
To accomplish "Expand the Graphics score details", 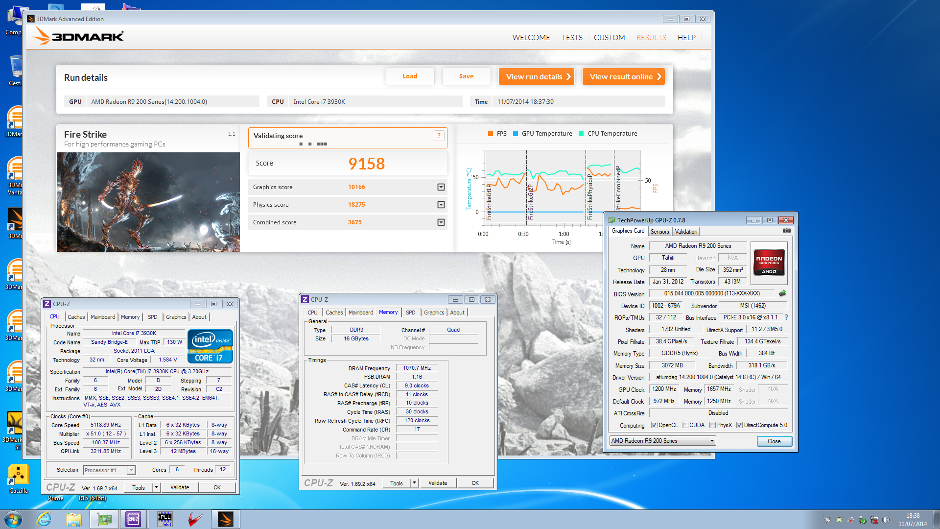I will tap(441, 187).
